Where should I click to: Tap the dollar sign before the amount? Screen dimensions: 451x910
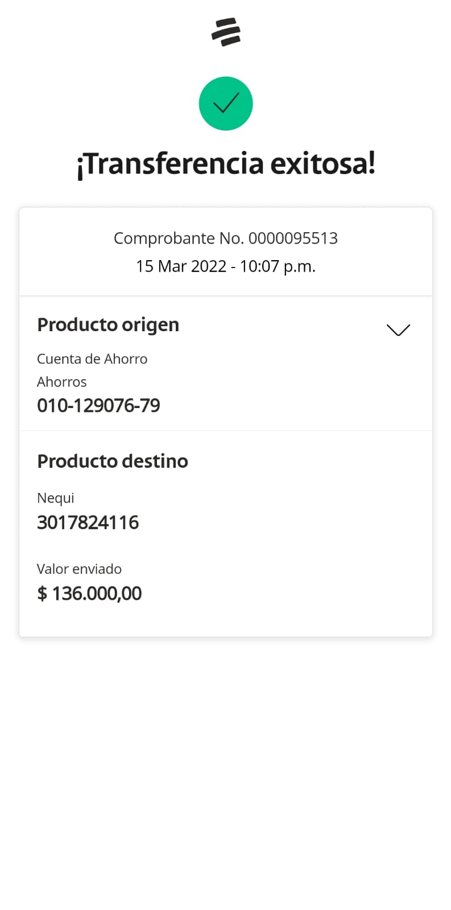[42, 594]
